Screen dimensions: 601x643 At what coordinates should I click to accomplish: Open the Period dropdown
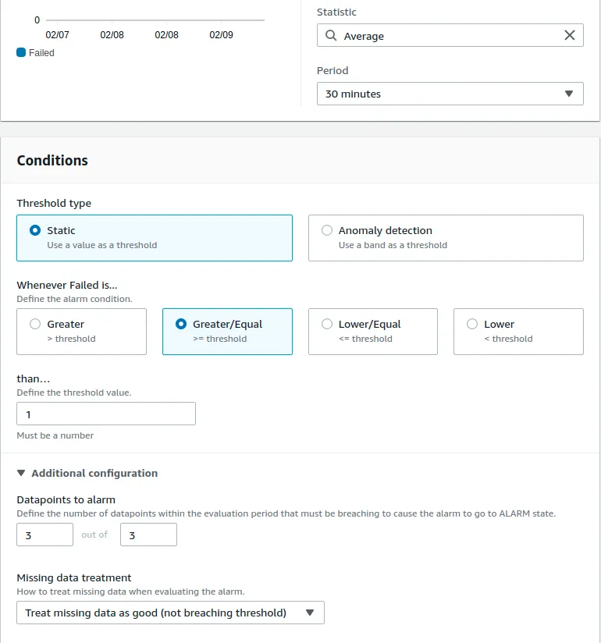point(450,94)
